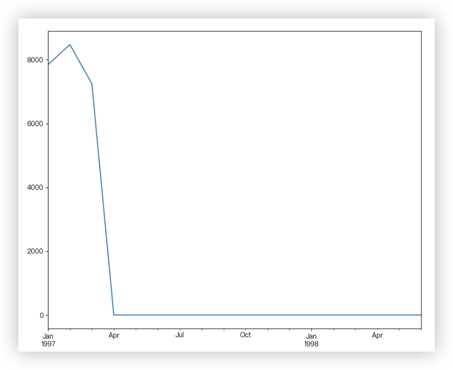Click the flat blue line above Oct
Viewport: 453px width, 370px height.
[245, 315]
